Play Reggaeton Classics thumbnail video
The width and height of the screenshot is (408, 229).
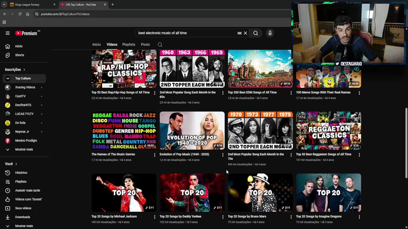[329, 130]
